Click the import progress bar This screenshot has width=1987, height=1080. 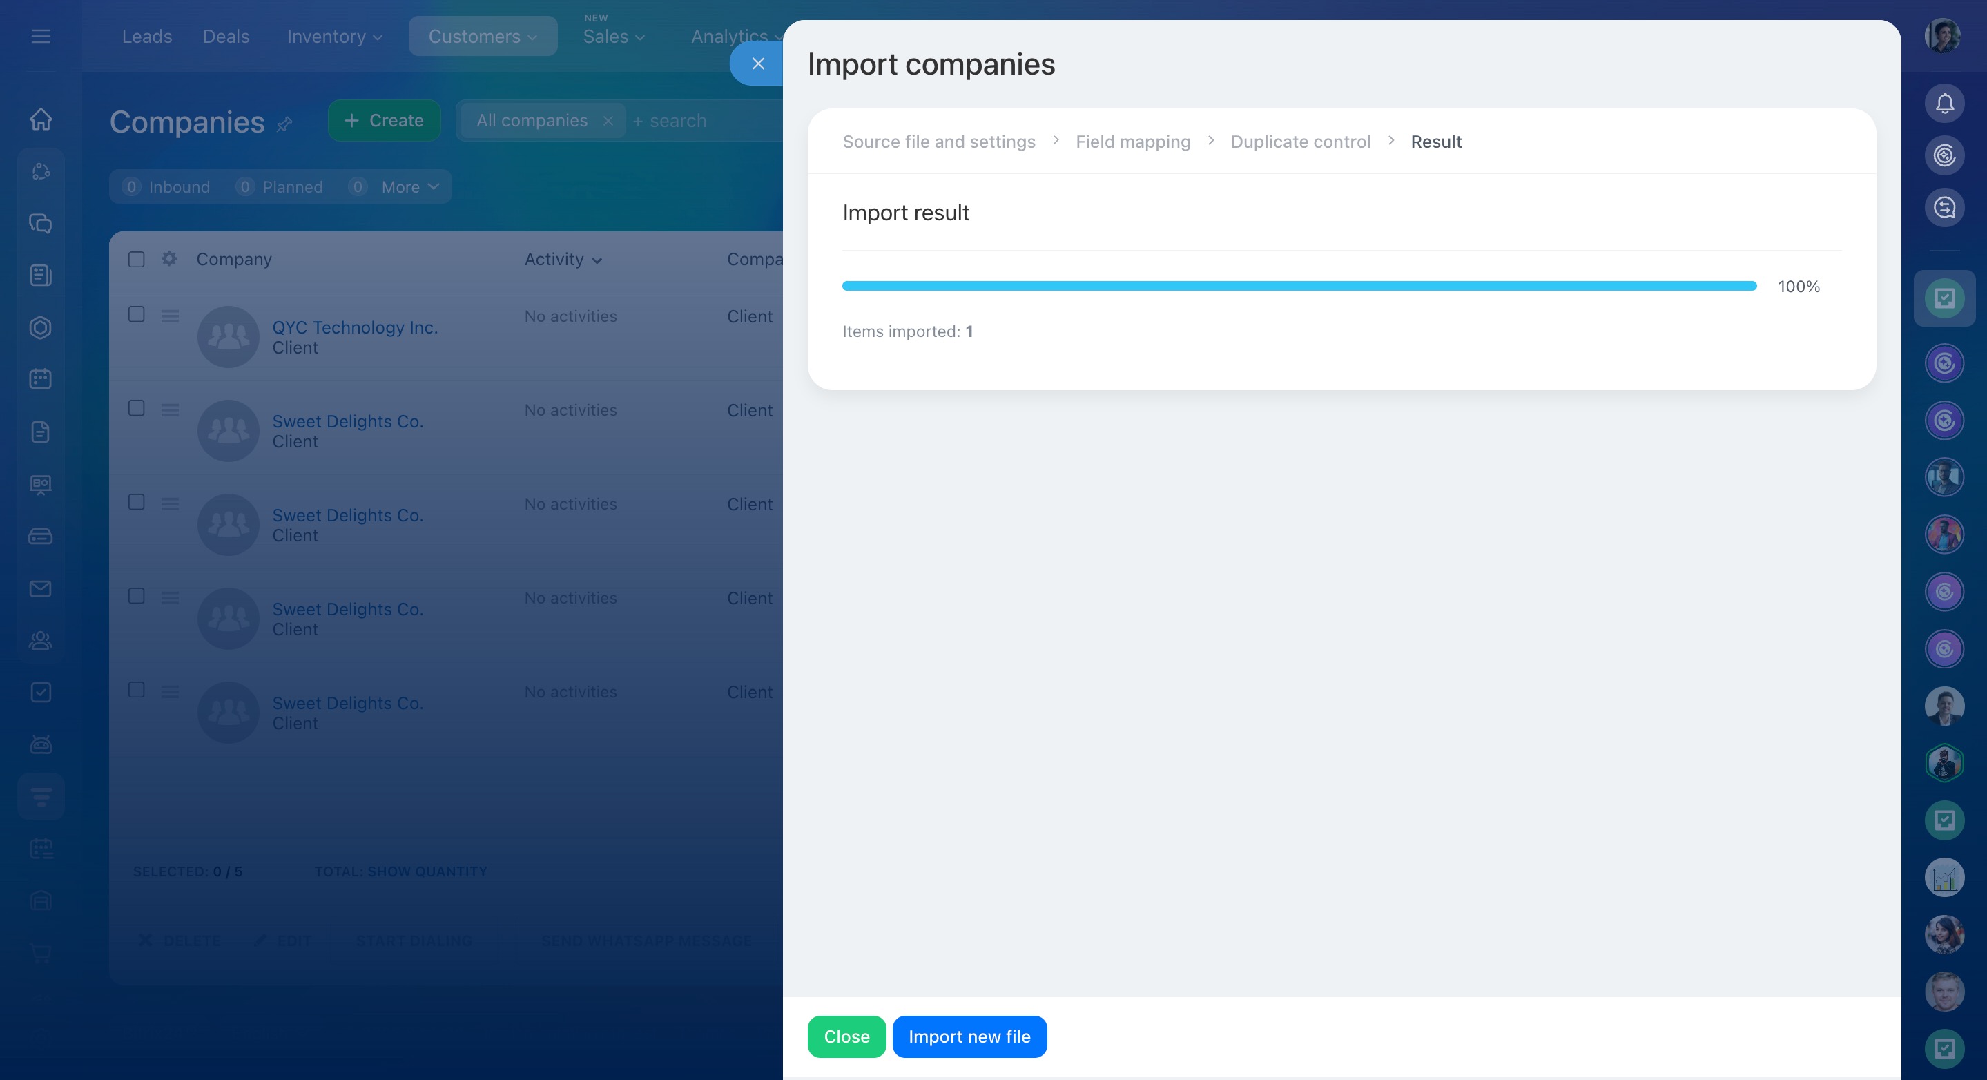click(x=1299, y=286)
